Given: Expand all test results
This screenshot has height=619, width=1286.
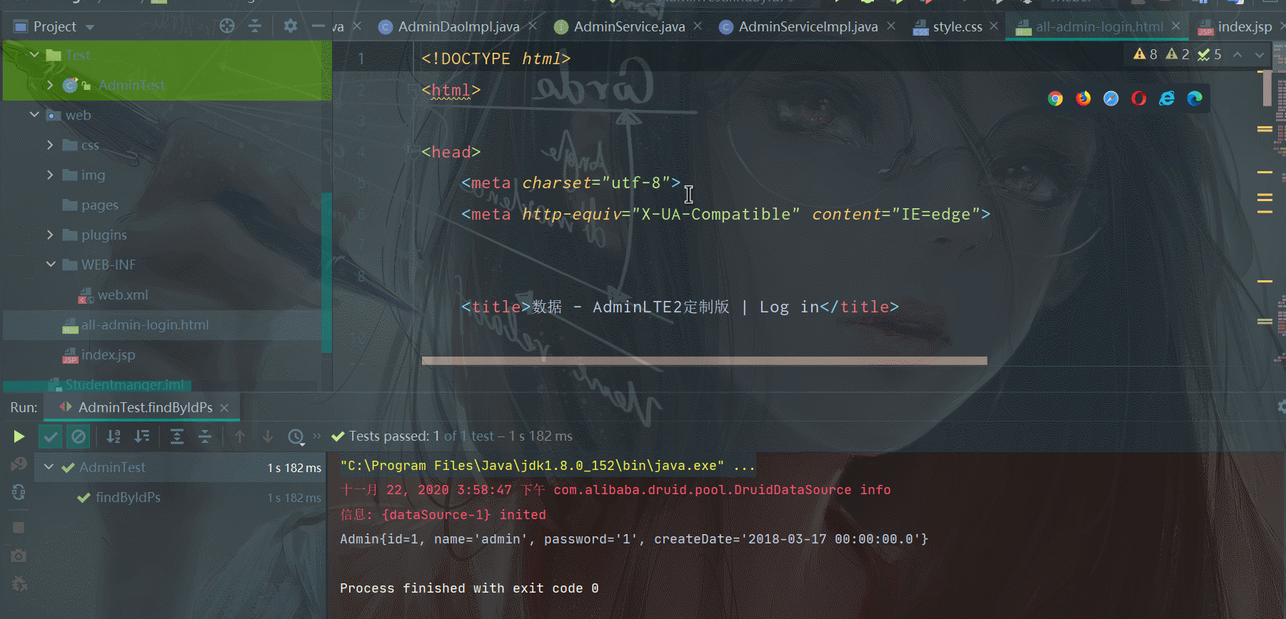Looking at the screenshot, I should [177, 436].
